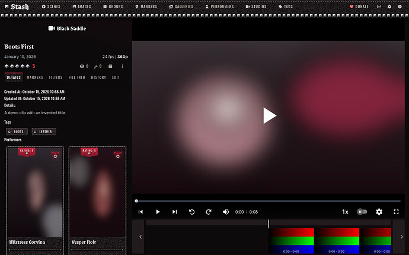This screenshot has width=409, height=255.
Task: Click the favorite heart on Vesper Noir card
Action: [x=118, y=155]
